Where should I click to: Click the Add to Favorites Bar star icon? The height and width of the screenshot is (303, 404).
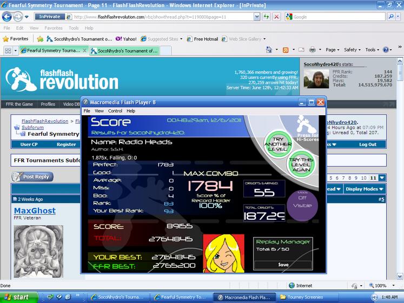[x=40, y=39]
